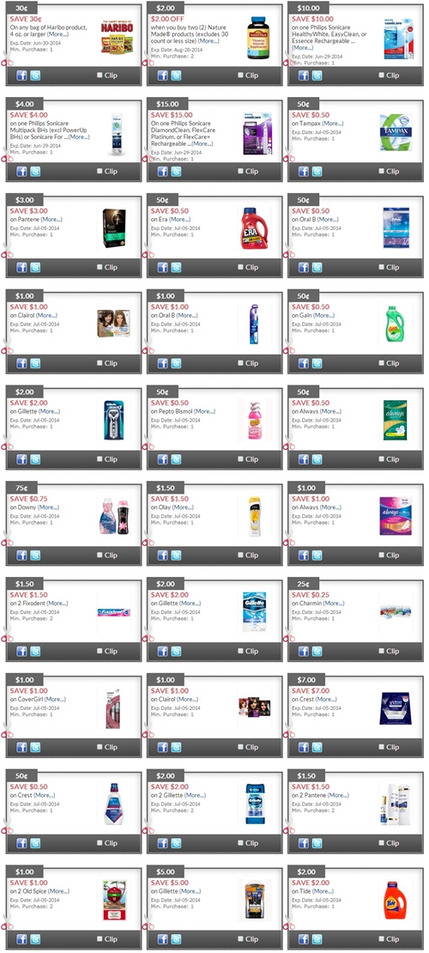The width and height of the screenshot is (429, 953).
Task: Share the Tampax coupon on Facebook
Action: pyautogui.click(x=304, y=172)
